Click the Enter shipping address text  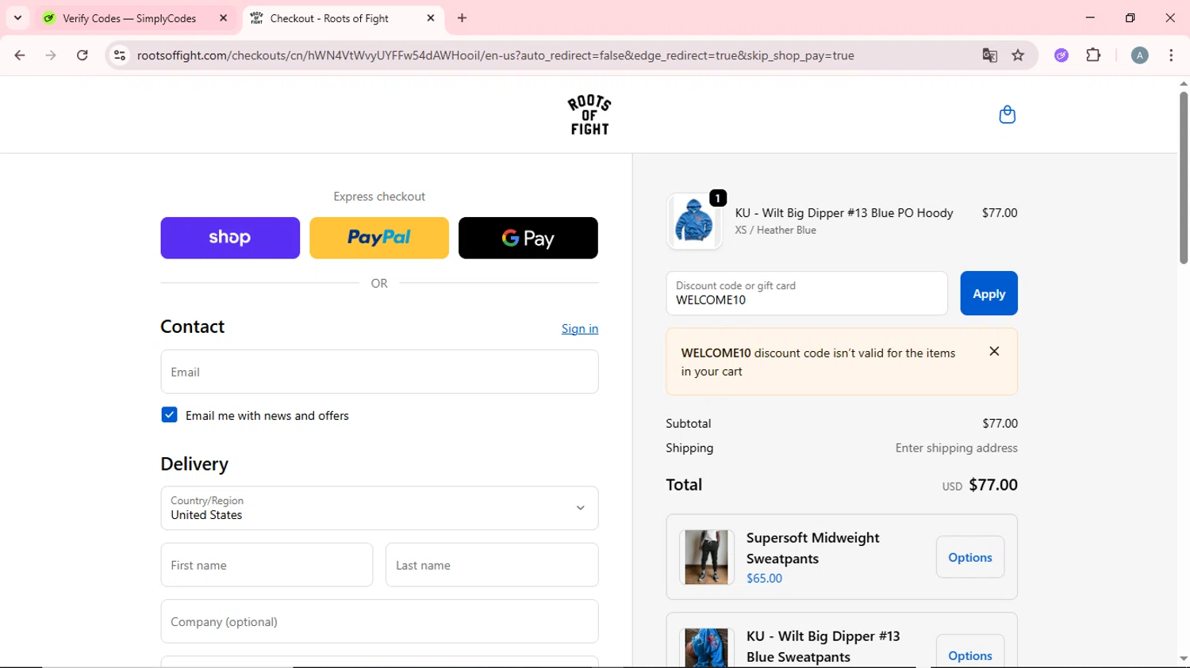956,448
